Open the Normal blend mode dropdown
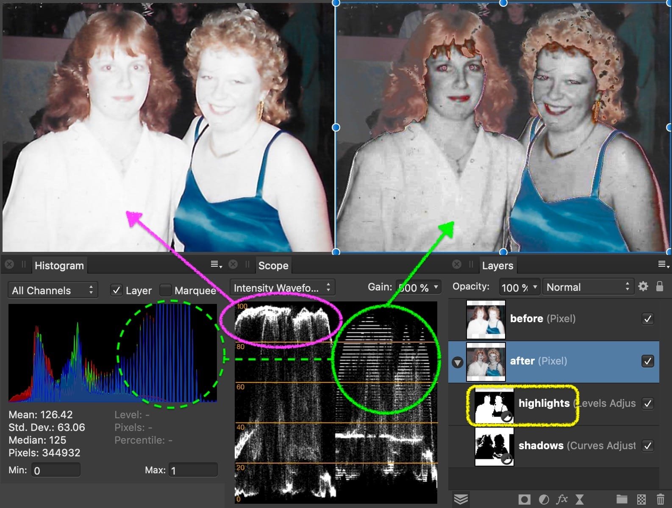This screenshot has height=508, width=672. pos(588,287)
